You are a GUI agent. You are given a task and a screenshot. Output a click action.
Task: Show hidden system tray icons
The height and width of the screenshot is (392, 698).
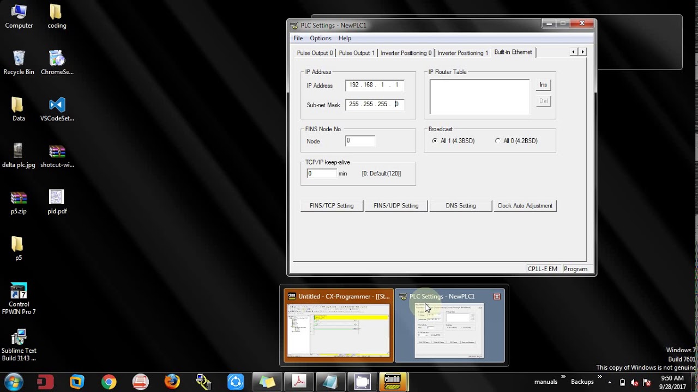[610, 382]
